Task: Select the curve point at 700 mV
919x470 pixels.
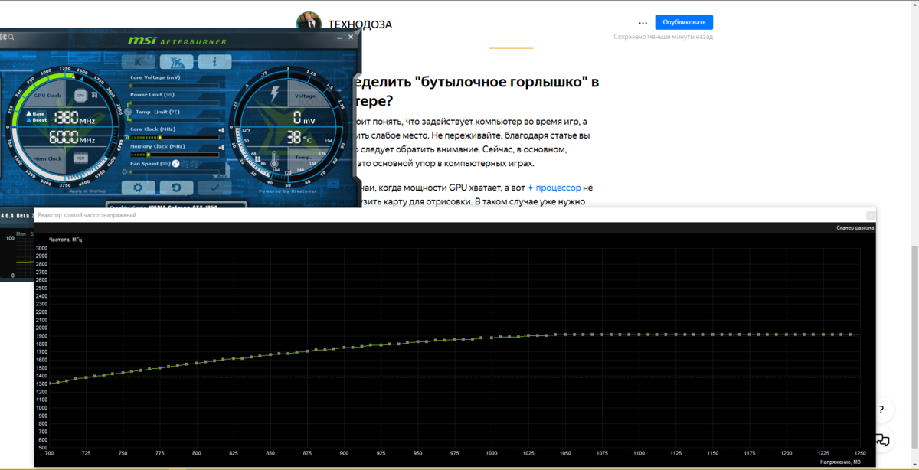Action: [x=49, y=383]
